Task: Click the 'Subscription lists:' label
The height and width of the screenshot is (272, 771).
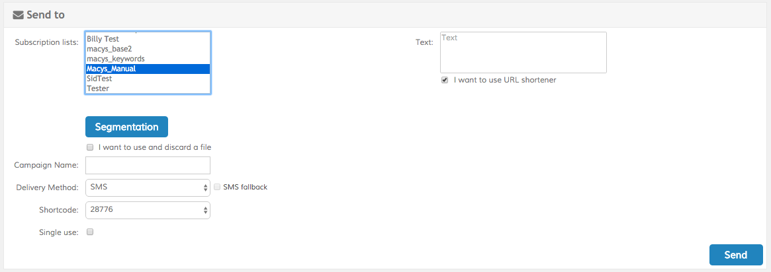Action: click(46, 43)
